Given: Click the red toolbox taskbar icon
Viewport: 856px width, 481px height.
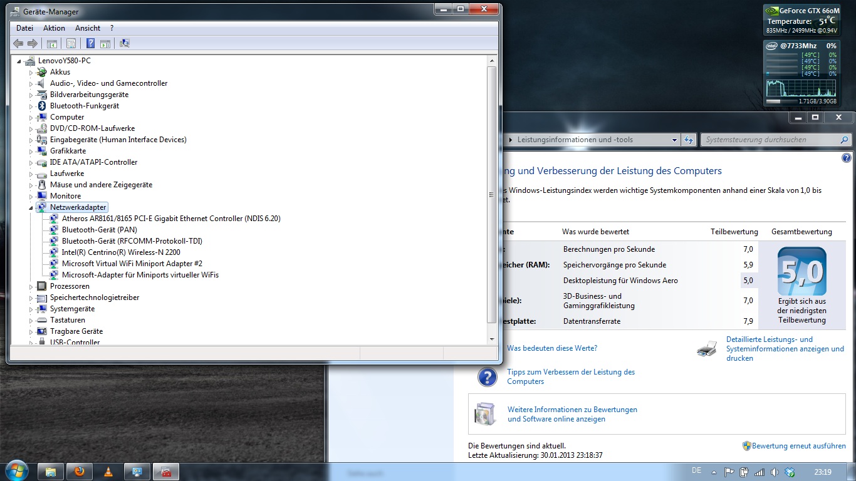Looking at the screenshot, I should [x=166, y=472].
